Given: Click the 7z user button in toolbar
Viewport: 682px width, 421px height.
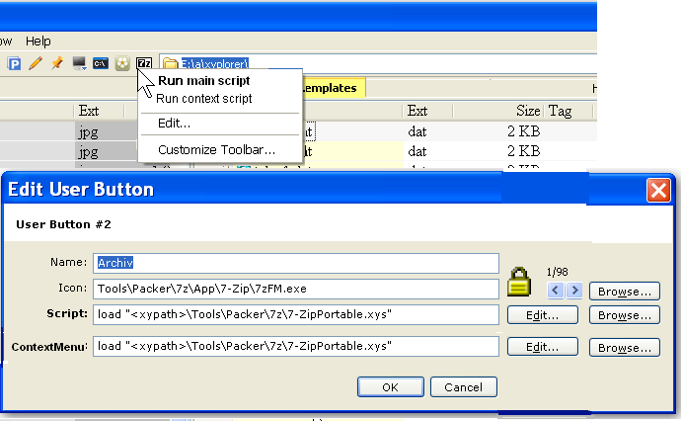Looking at the screenshot, I should tap(145, 63).
